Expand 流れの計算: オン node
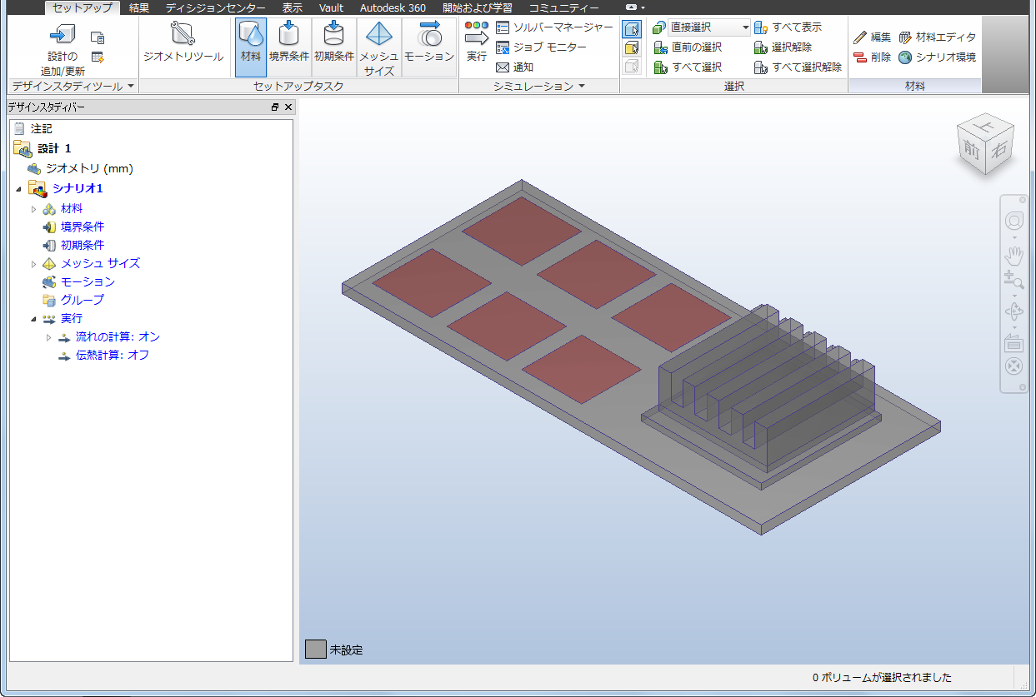 tap(49, 337)
